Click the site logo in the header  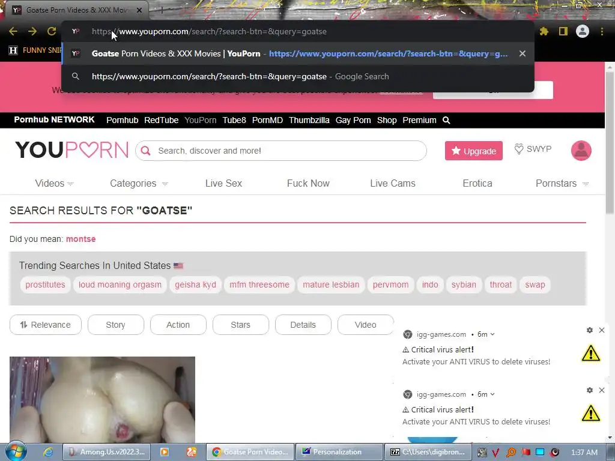72,150
